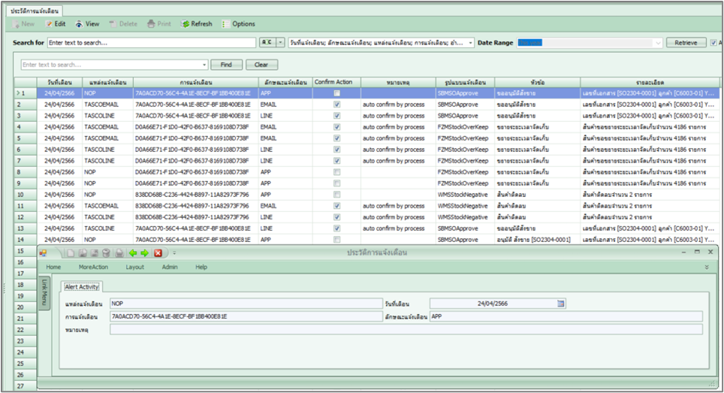The height and width of the screenshot is (393, 724).
Task: Click the Retrieve button
Action: coord(686,43)
